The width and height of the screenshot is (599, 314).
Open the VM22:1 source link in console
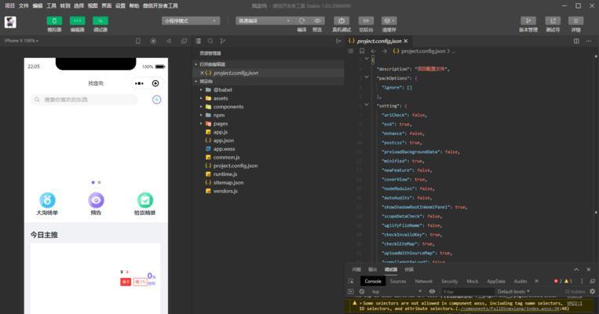574,303
